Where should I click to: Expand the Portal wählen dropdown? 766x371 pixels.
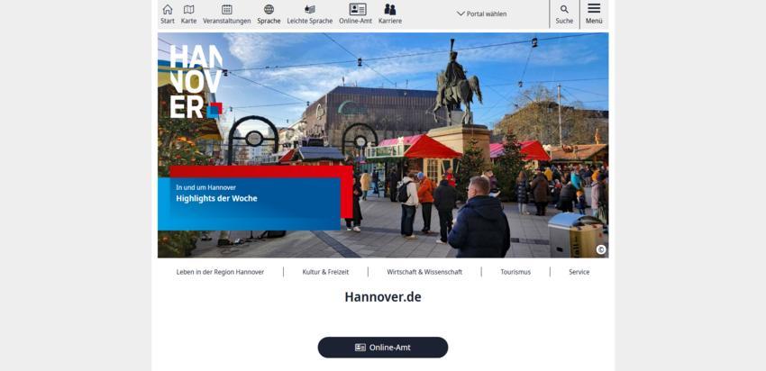click(482, 14)
